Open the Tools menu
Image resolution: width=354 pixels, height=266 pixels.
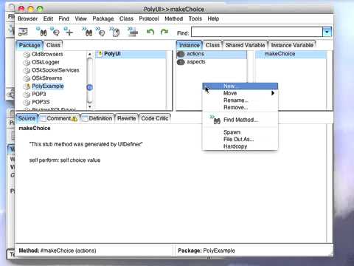pyautogui.click(x=195, y=18)
